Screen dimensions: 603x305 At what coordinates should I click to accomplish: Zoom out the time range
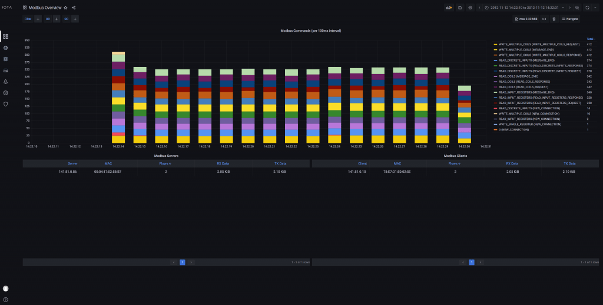coord(577,8)
